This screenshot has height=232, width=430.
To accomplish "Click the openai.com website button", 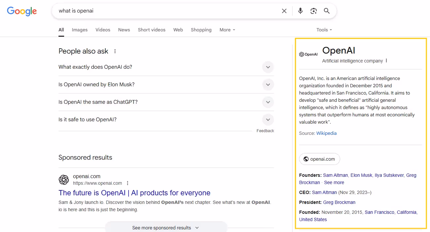I will tap(320, 159).
